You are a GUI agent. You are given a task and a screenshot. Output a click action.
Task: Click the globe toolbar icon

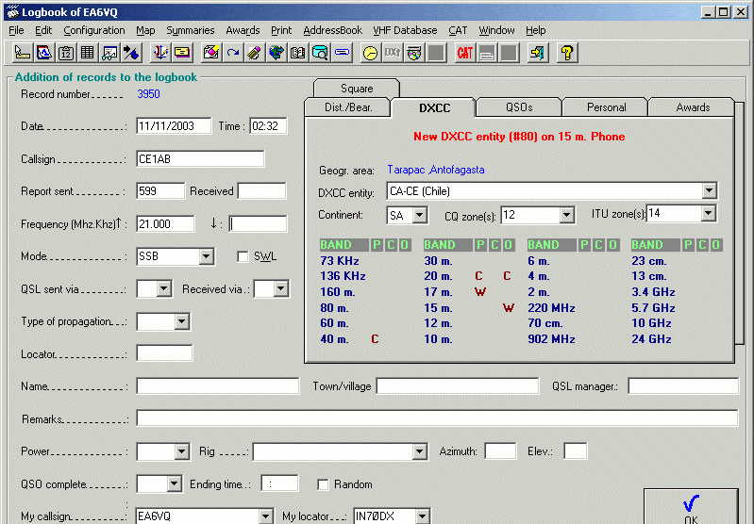[x=276, y=53]
